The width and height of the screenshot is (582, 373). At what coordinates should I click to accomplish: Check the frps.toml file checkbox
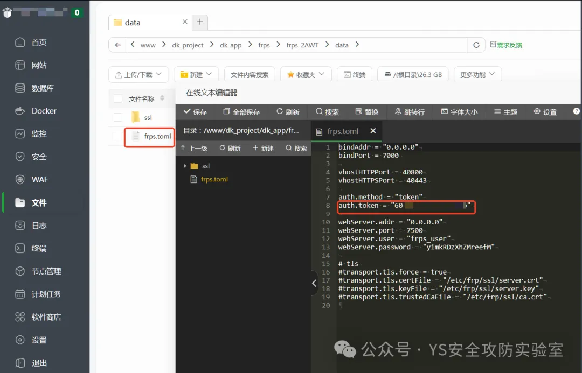tap(118, 136)
